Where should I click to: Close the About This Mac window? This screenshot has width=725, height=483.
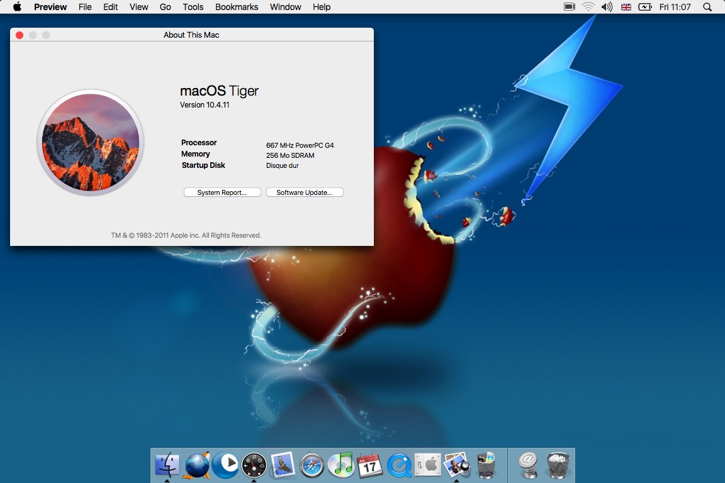tap(20, 35)
